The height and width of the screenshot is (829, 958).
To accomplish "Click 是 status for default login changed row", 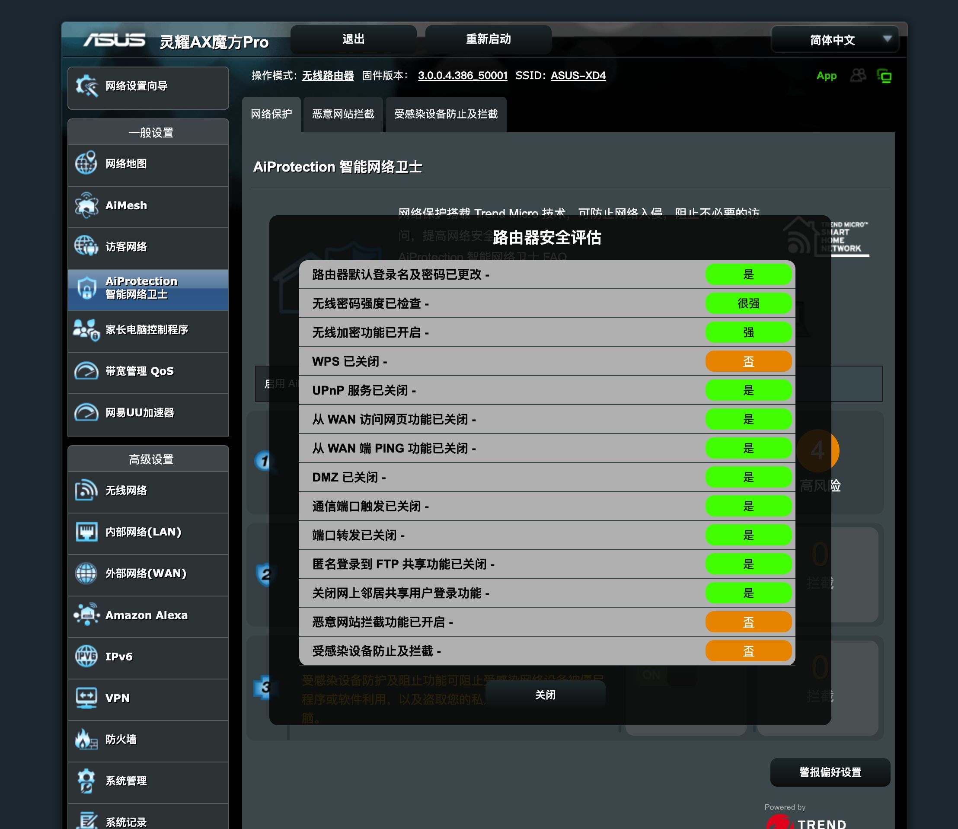I will [x=748, y=274].
